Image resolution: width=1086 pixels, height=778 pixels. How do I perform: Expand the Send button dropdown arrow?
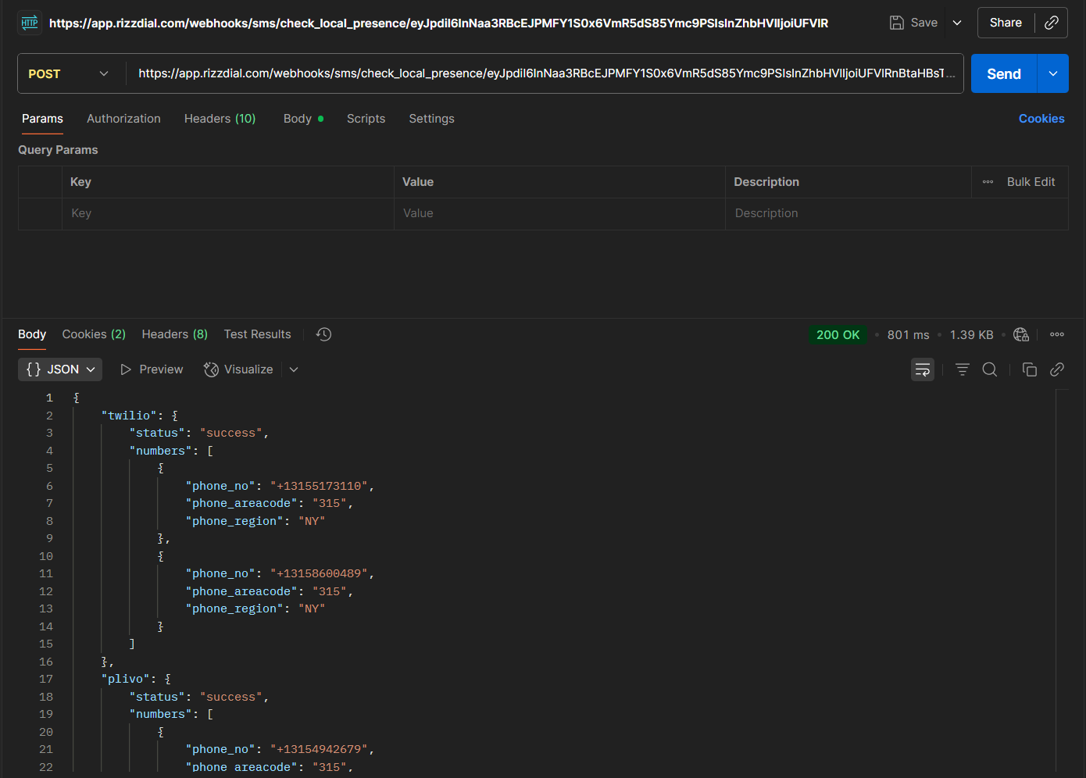coord(1053,73)
